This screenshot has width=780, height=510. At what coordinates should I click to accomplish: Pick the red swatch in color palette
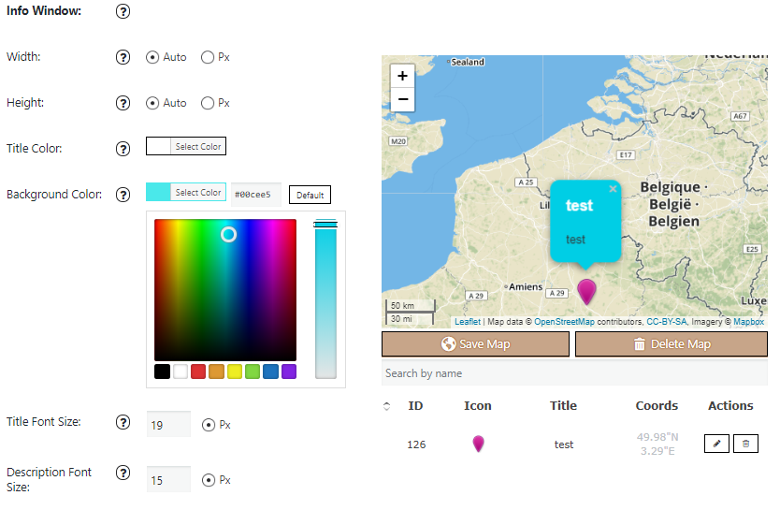198,372
